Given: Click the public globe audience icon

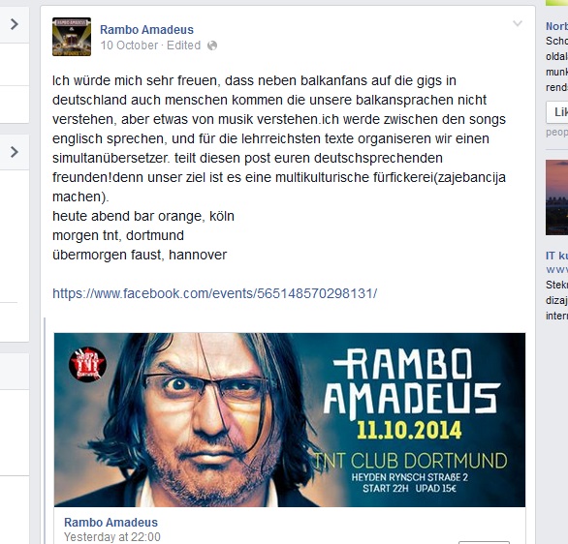Looking at the screenshot, I should (212, 45).
